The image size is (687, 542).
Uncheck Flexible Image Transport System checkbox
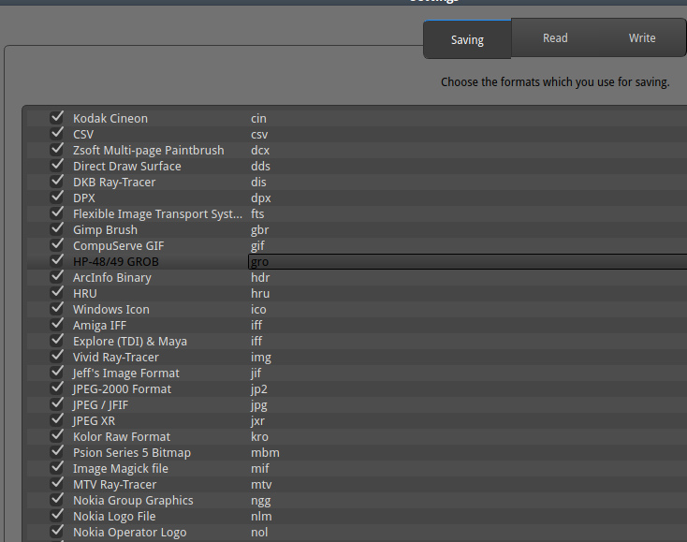coord(57,212)
